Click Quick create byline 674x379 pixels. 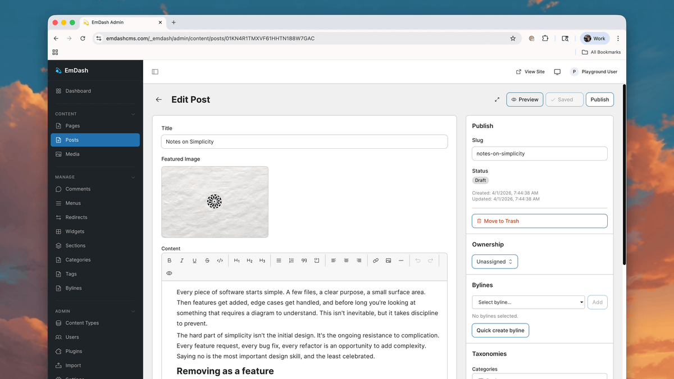pos(500,330)
